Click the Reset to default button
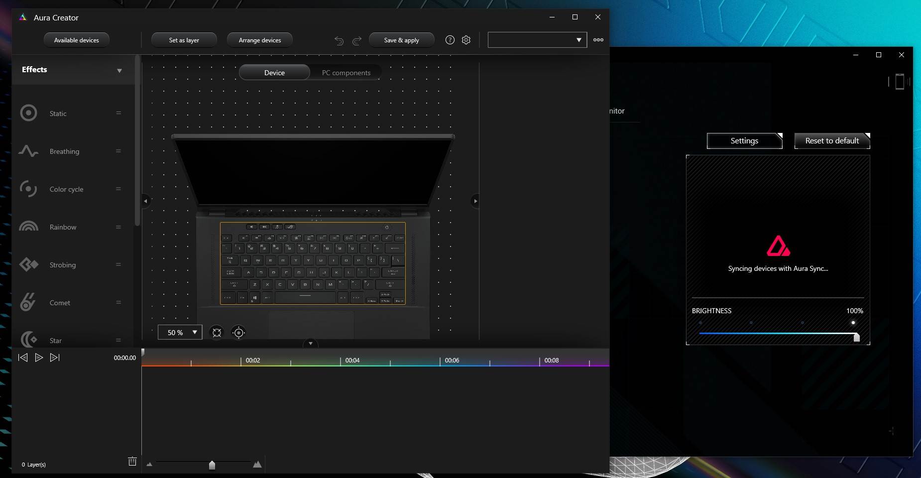This screenshot has width=921, height=478. pyautogui.click(x=831, y=140)
